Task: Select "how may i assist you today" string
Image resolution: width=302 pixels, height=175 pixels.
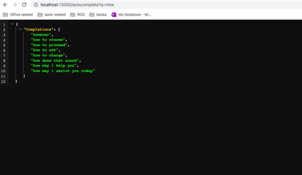Action: pyautogui.click(x=63, y=71)
